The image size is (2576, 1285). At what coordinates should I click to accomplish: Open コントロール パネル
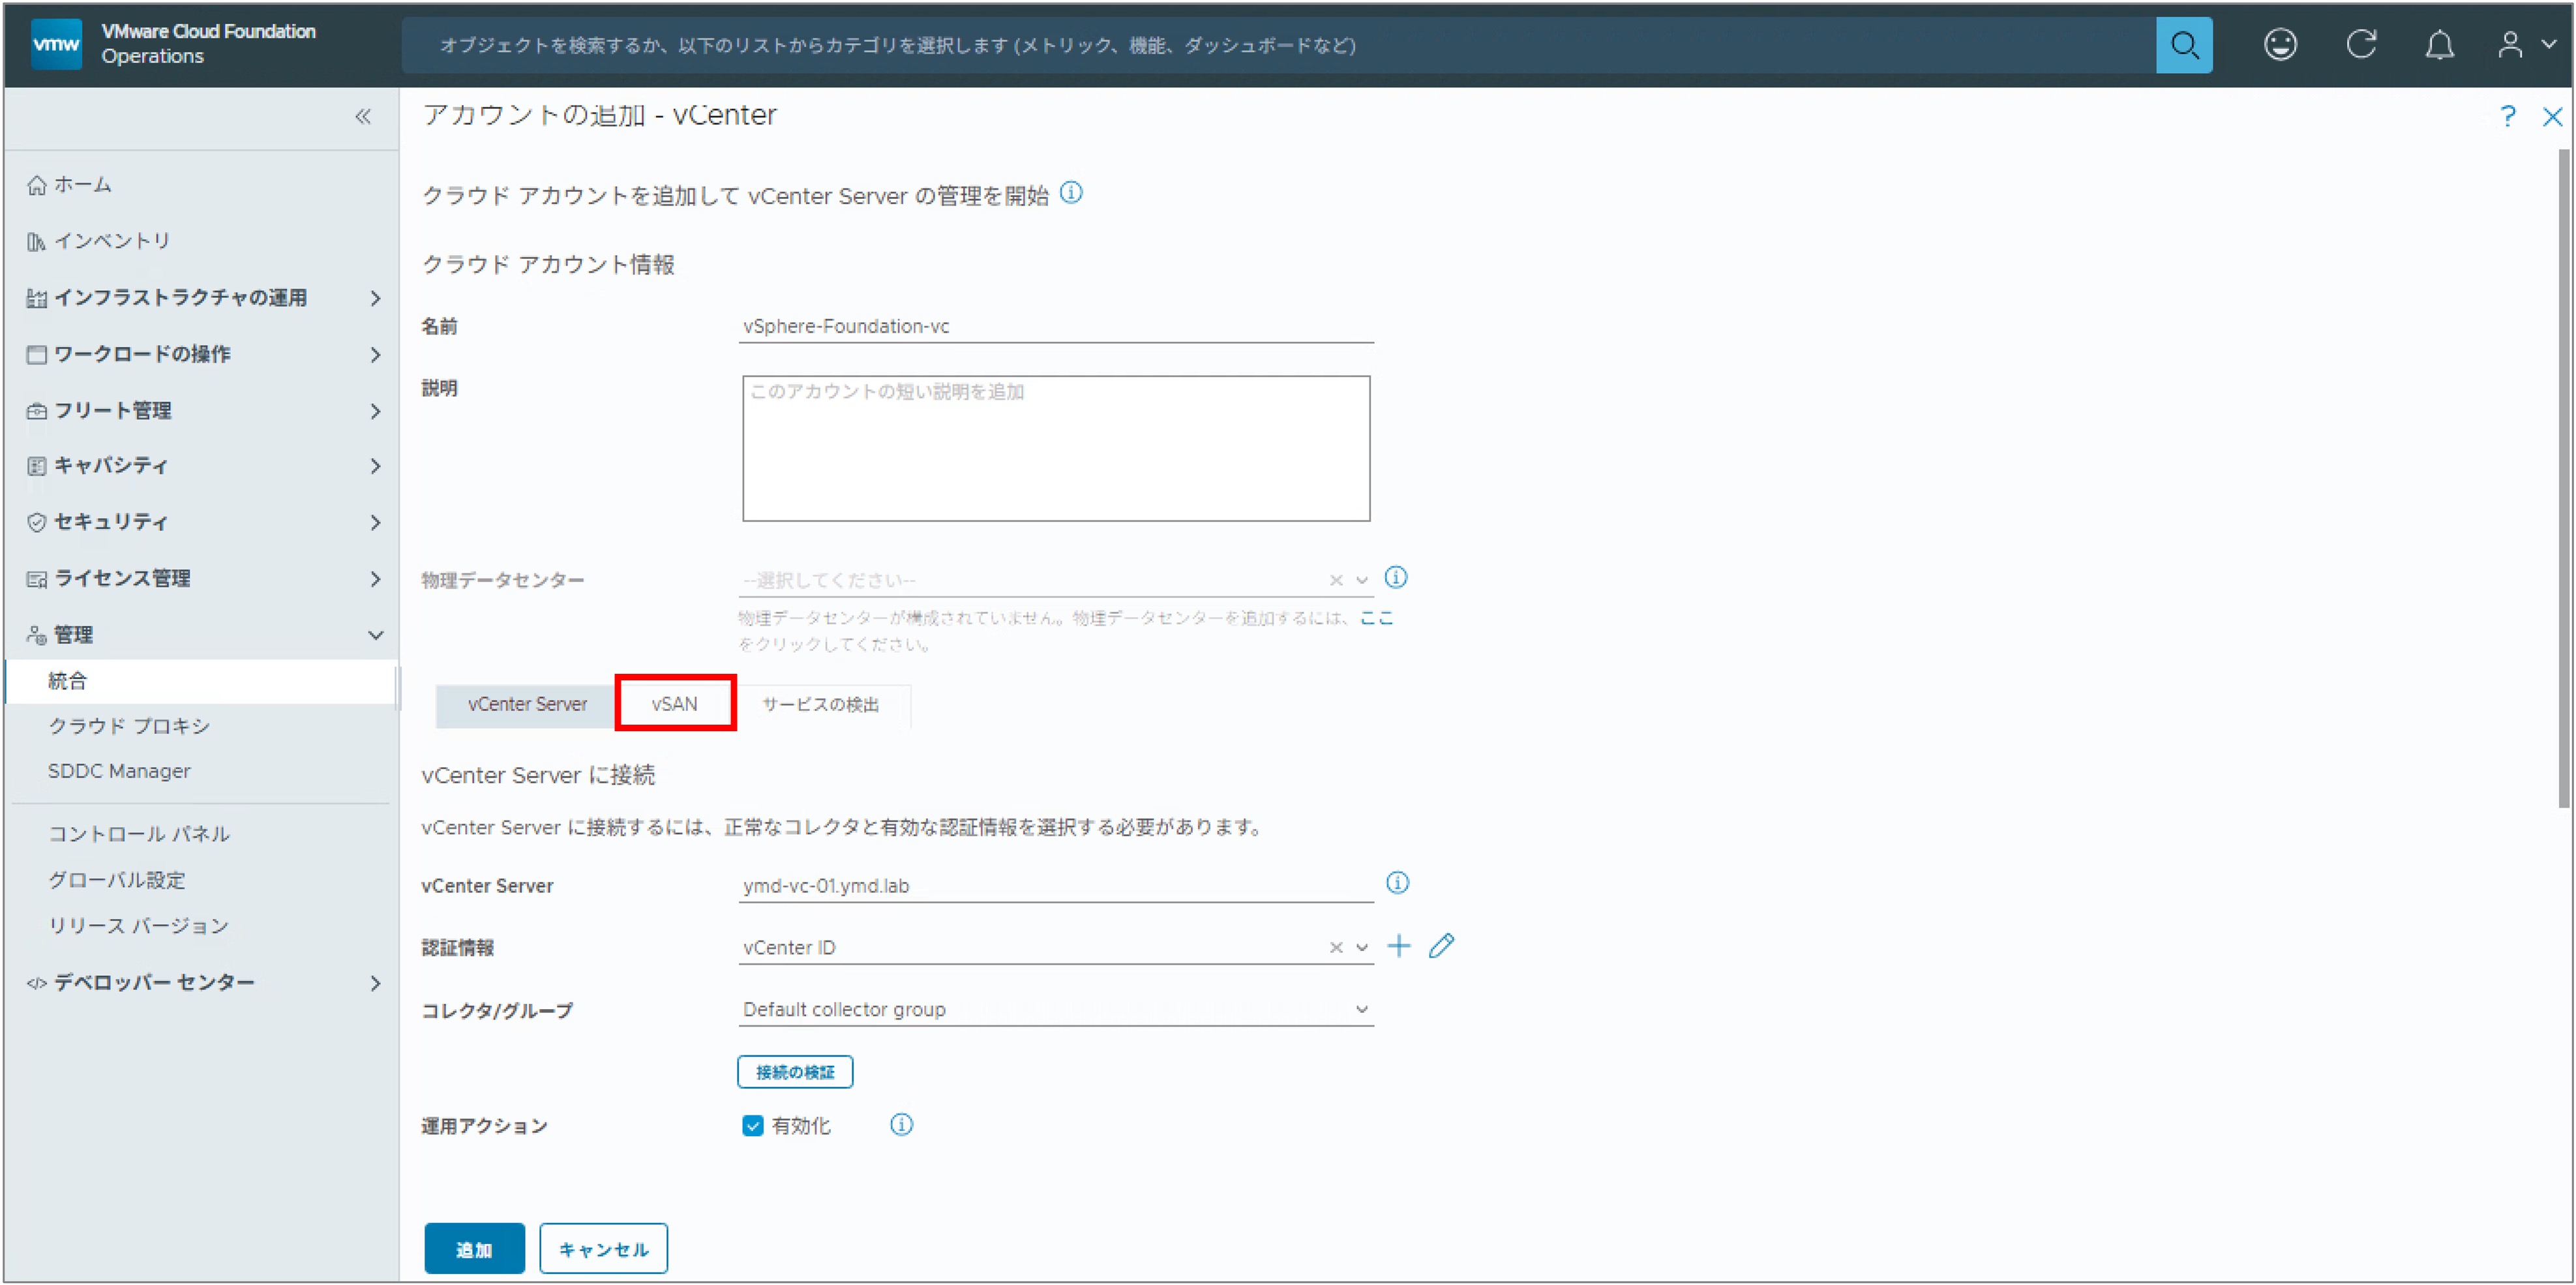click(x=139, y=833)
